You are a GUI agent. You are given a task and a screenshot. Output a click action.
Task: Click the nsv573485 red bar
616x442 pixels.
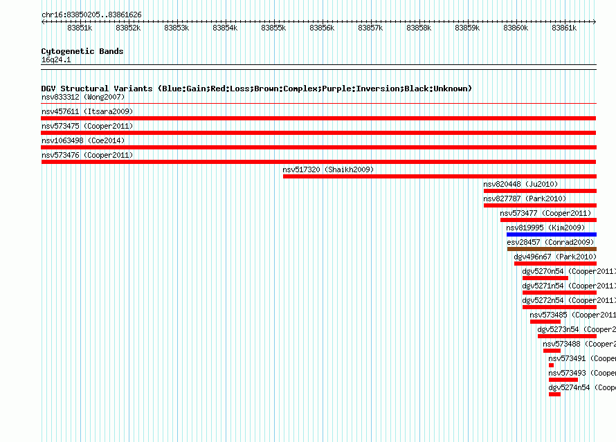(545, 322)
